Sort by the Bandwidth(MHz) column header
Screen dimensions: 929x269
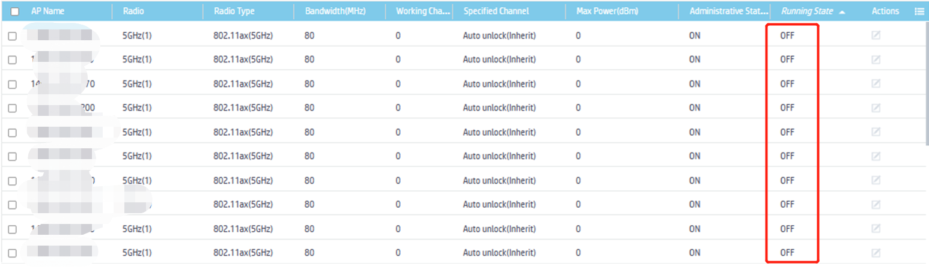335,11
